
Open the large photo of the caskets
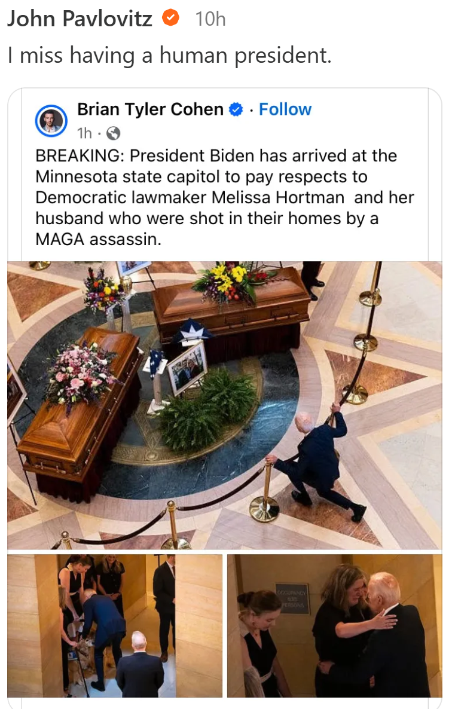[224, 405]
